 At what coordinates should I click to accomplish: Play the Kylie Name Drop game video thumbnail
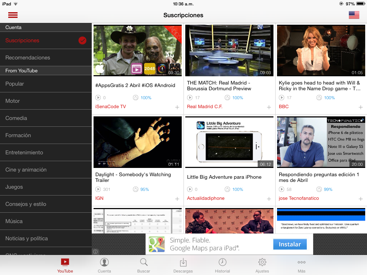(321, 50)
